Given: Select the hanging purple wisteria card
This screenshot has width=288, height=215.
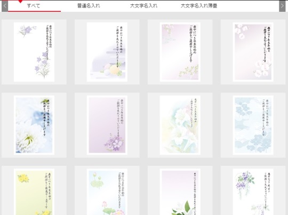Looking at the screenshot, I should [253, 192].
